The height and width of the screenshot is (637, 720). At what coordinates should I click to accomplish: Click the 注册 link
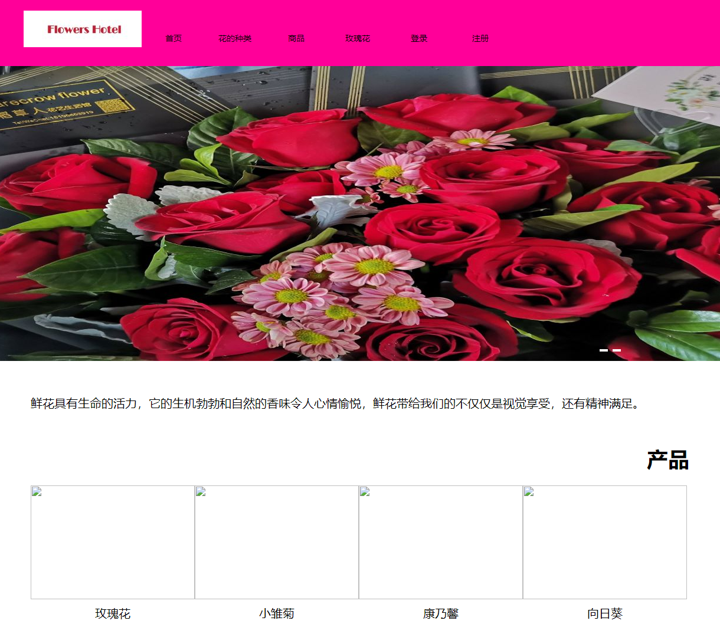[x=480, y=38]
